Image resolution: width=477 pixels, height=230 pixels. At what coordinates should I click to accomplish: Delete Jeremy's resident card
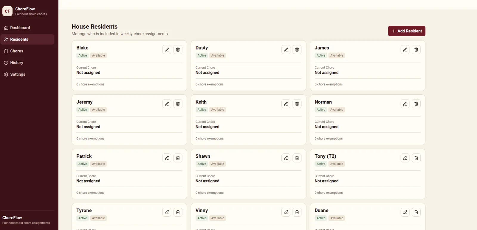coord(178,104)
